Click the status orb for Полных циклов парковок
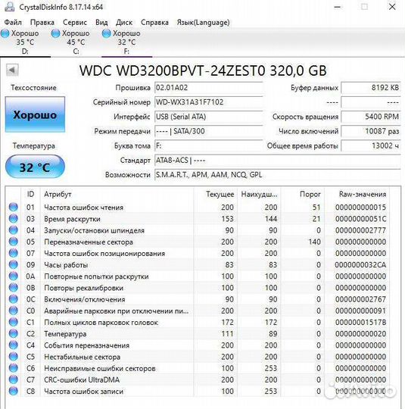This screenshot has width=405, height=409. (x=14, y=322)
